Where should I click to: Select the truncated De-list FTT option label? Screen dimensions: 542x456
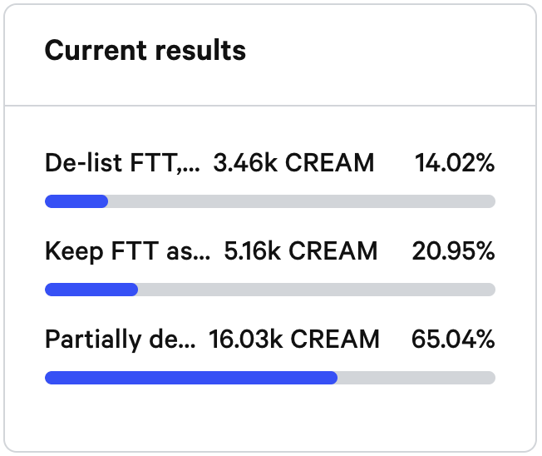122,162
